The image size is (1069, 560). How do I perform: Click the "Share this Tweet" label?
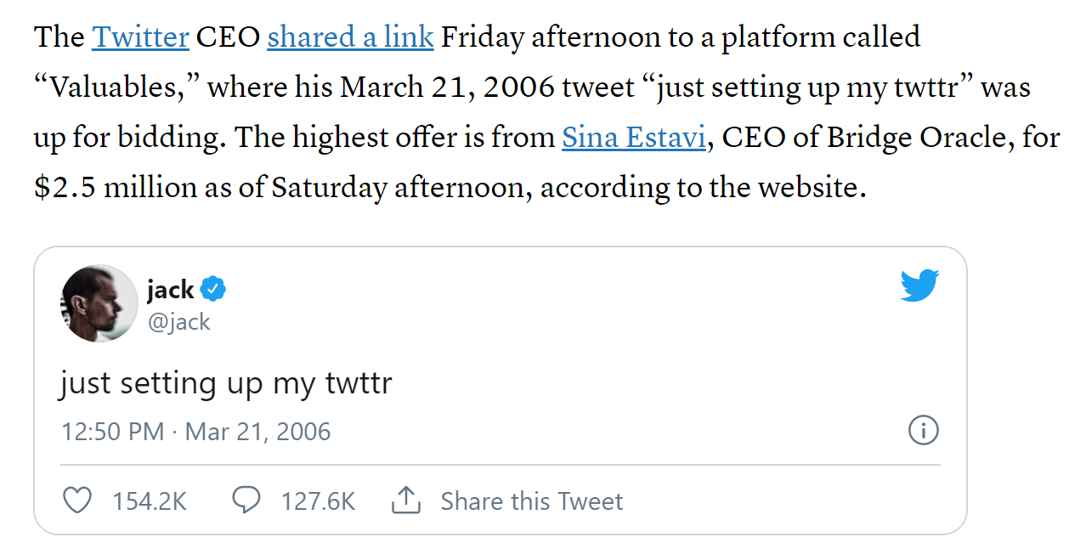click(x=532, y=501)
